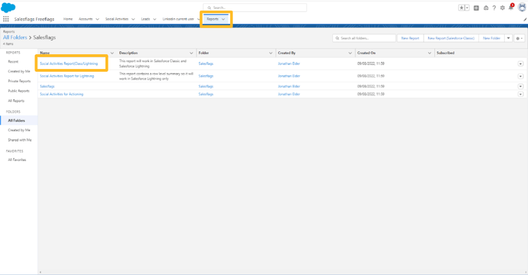
Task: Select Shared with Me in sidebar
Action: [x=20, y=140]
